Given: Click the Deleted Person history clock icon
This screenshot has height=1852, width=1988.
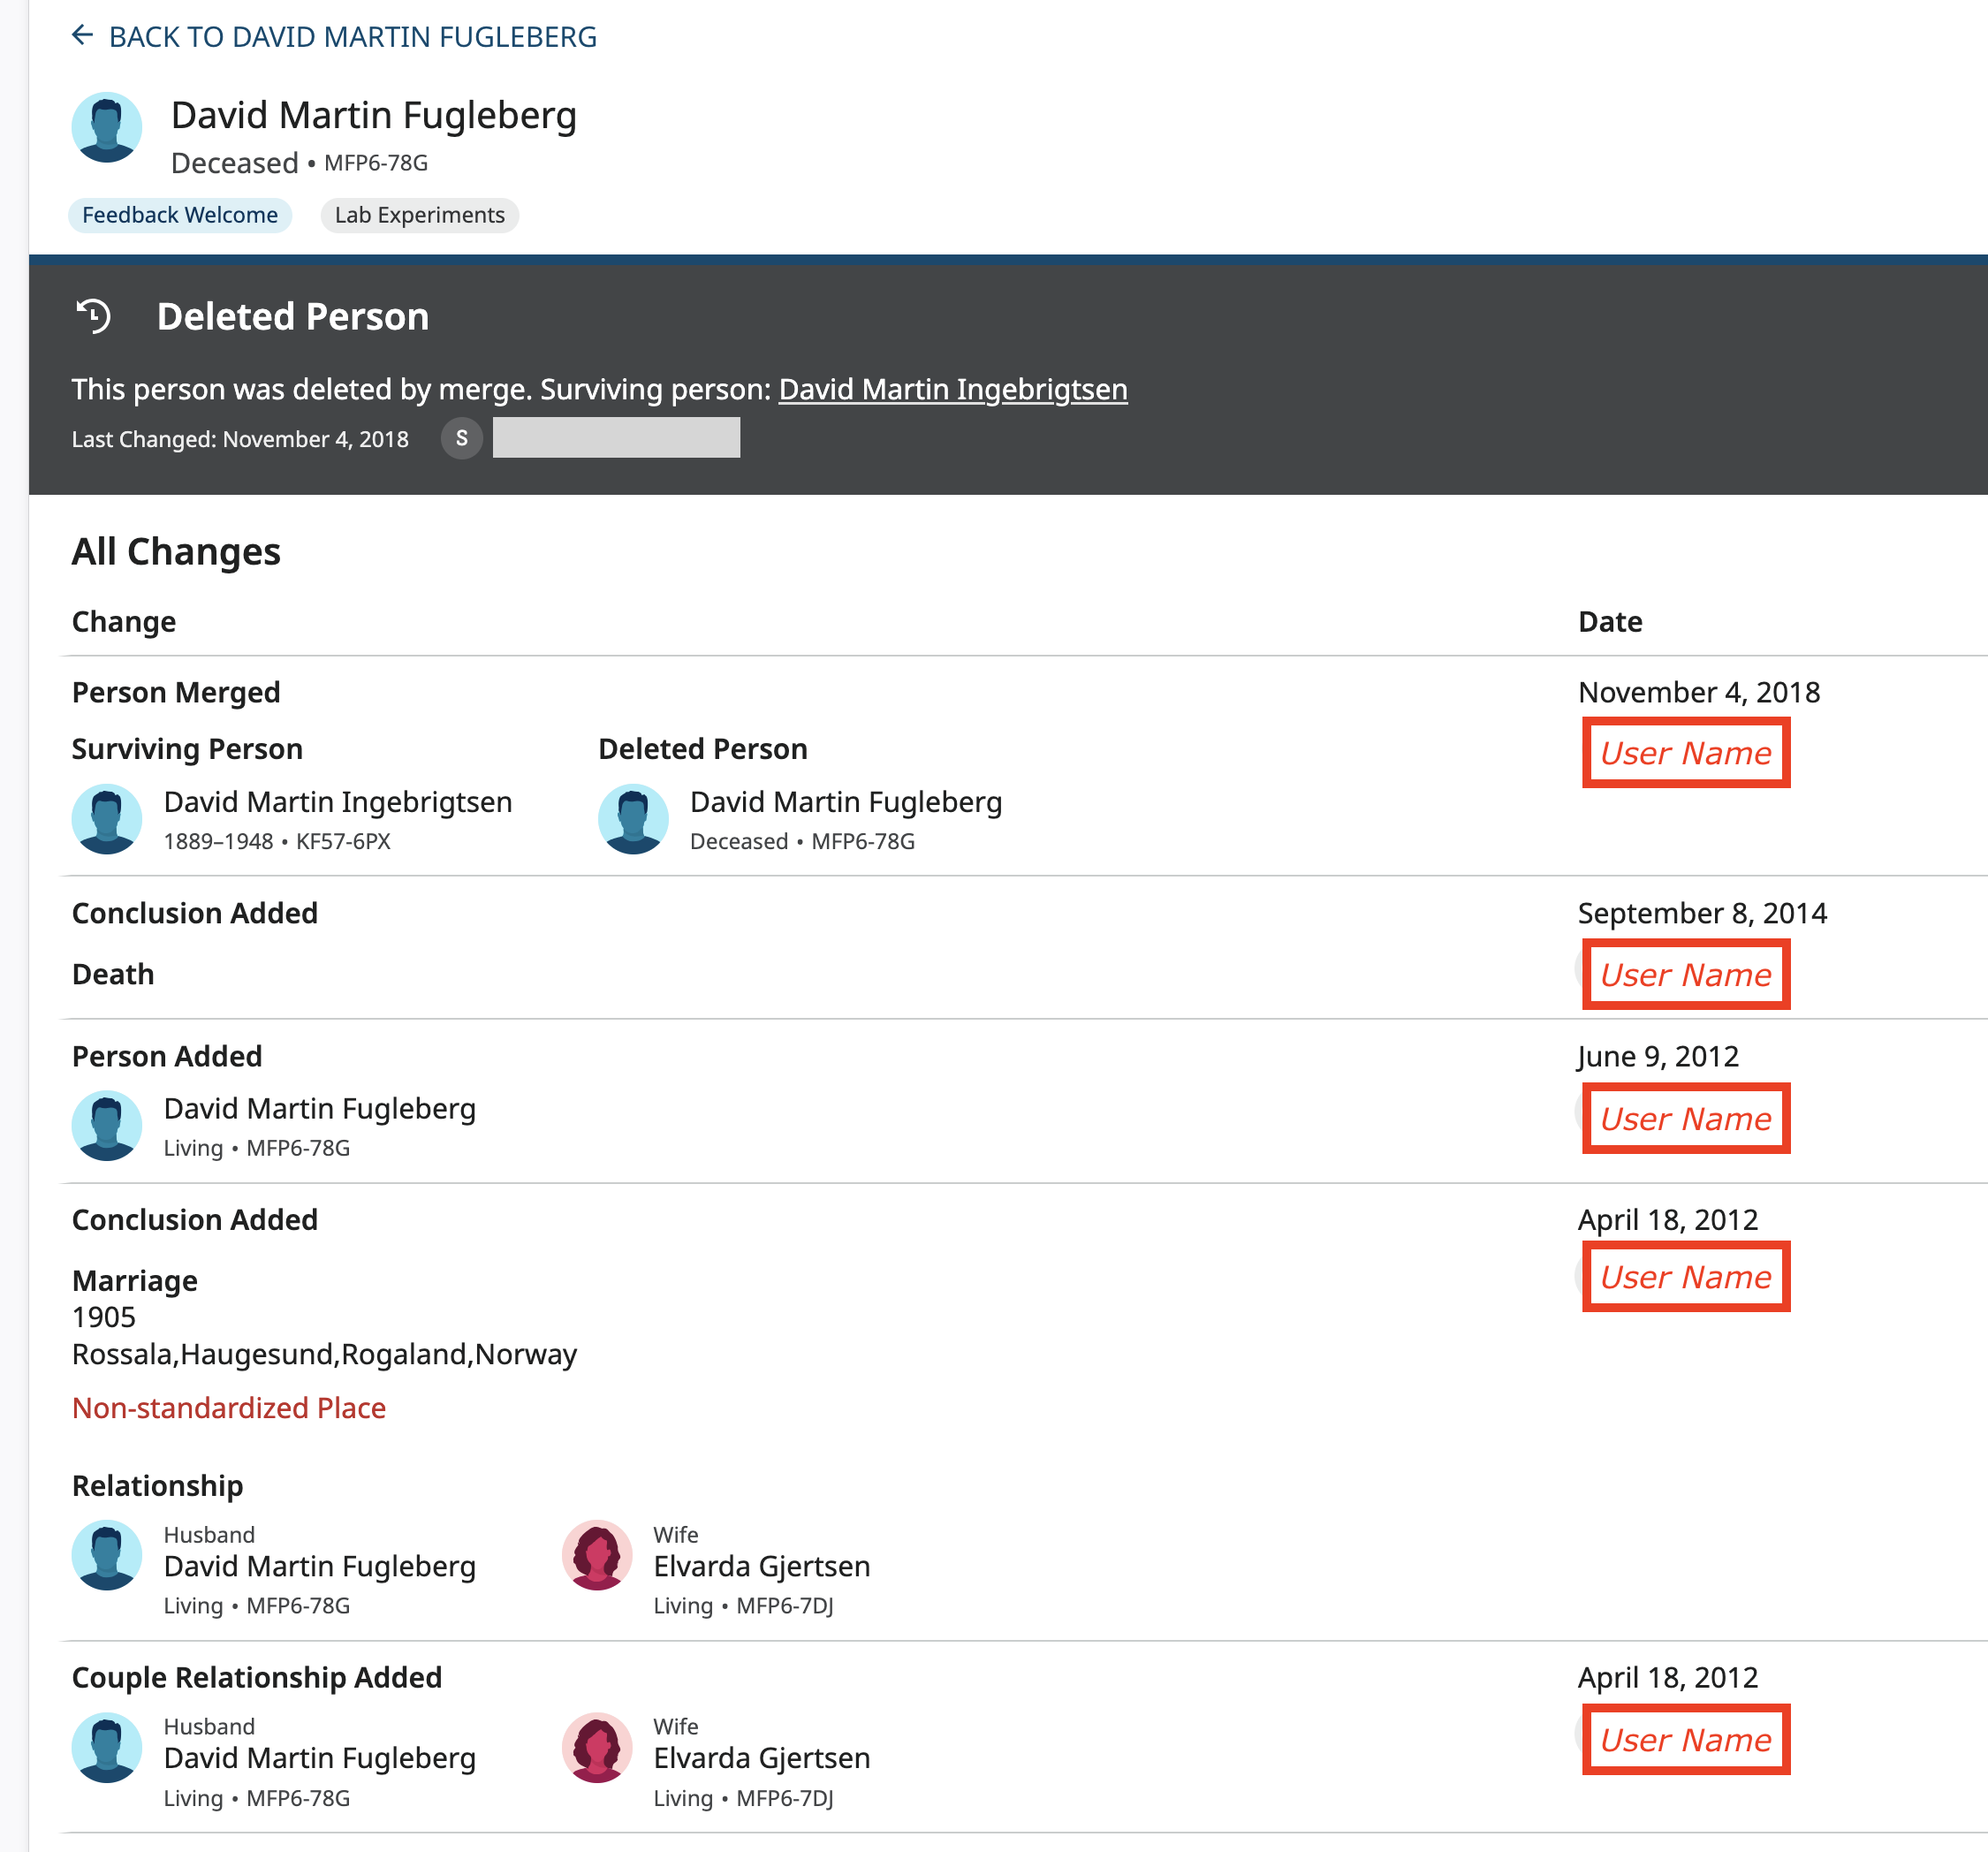Looking at the screenshot, I should click(x=94, y=316).
